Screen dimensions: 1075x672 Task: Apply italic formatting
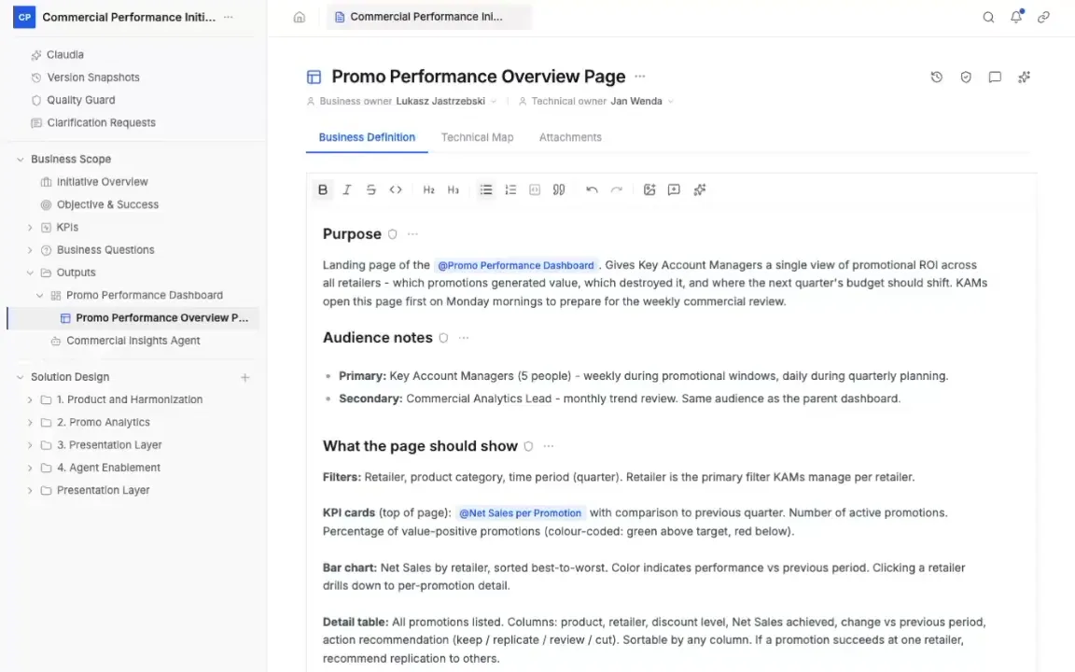coord(347,190)
